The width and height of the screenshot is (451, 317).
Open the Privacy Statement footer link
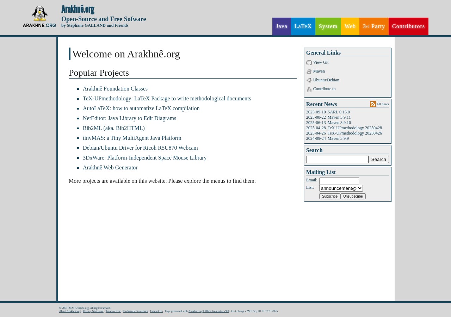93,311
